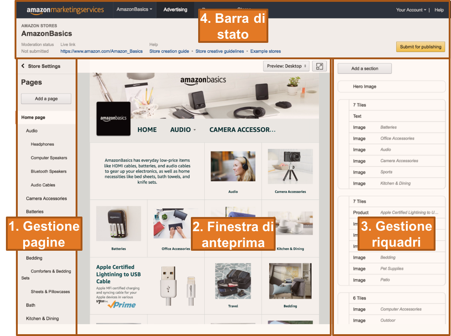Select the Bath page in sidebar

tap(31, 305)
